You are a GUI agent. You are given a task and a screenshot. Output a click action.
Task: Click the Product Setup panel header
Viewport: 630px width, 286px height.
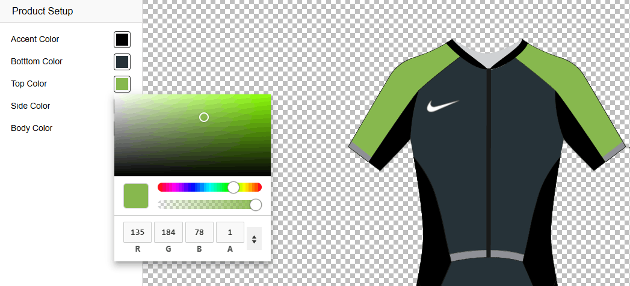click(43, 11)
